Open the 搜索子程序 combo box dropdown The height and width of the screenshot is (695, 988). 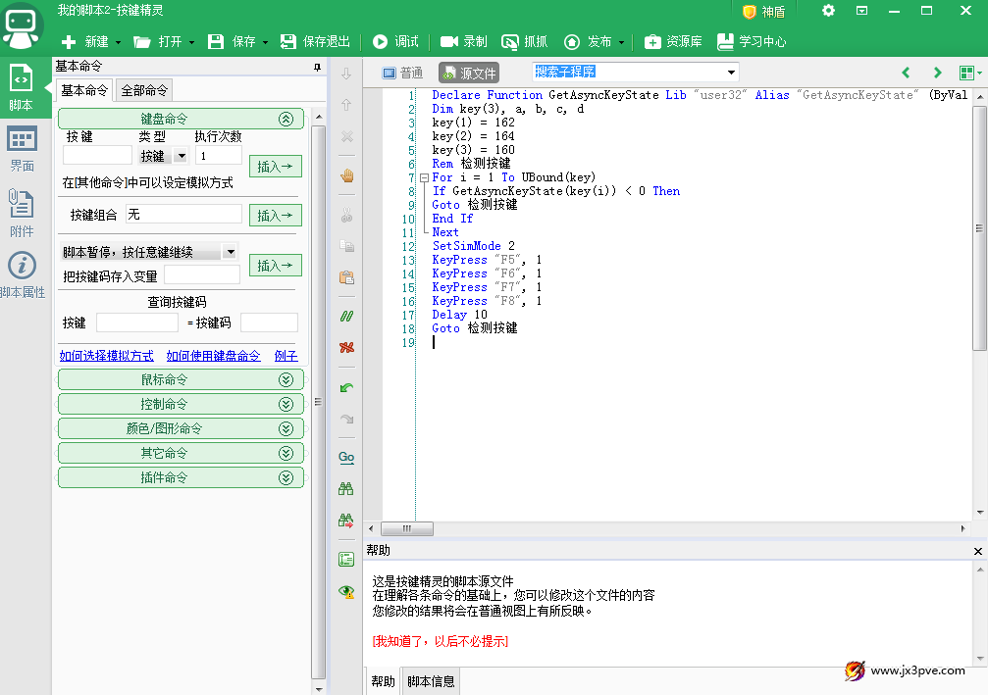click(731, 73)
